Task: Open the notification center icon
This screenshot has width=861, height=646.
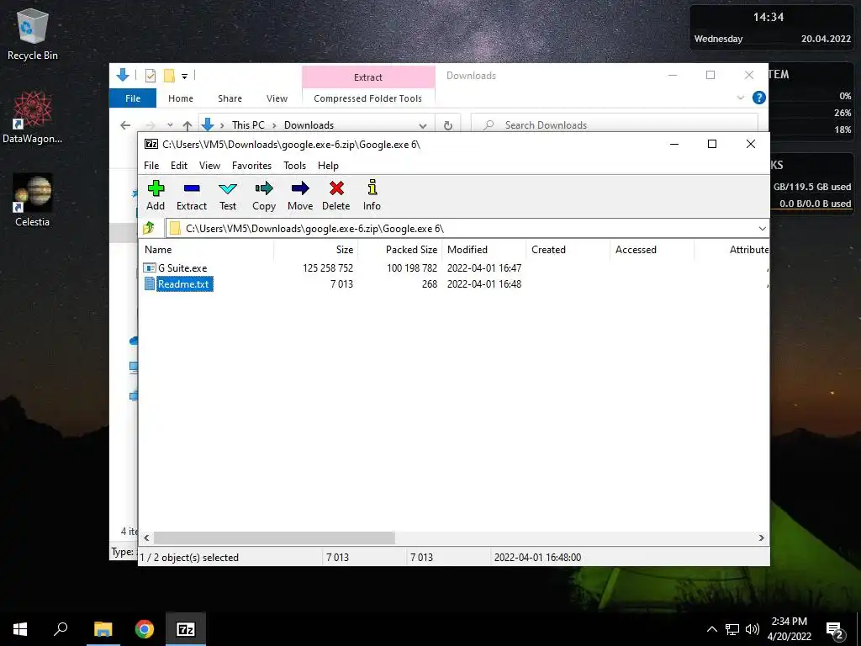Action: [x=835, y=629]
